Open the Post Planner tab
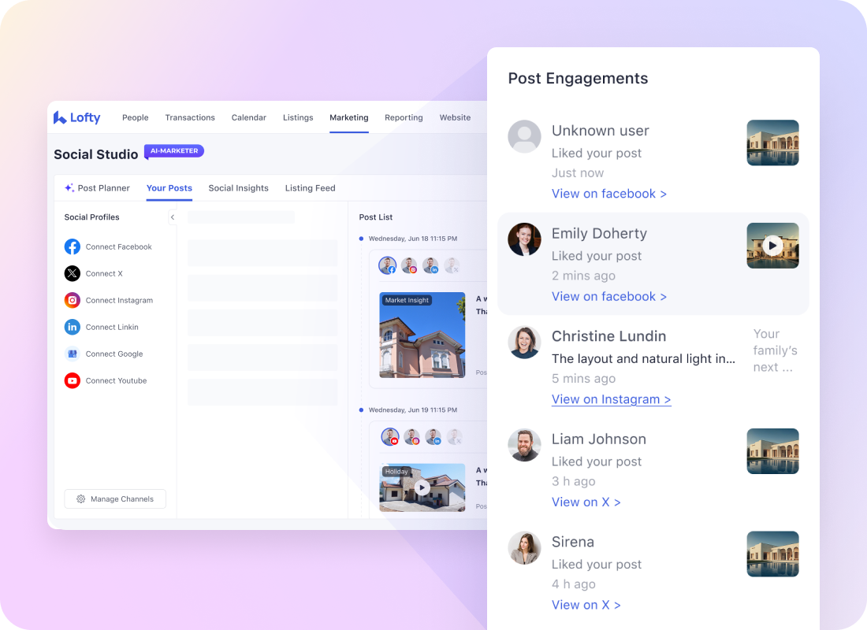The height and width of the screenshot is (630, 867). tap(97, 188)
